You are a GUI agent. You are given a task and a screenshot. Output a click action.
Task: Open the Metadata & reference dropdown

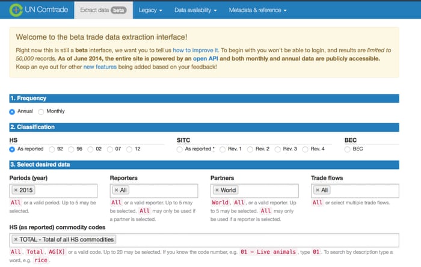point(258,10)
